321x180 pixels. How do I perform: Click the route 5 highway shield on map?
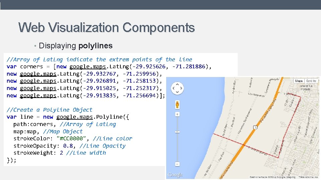coord(255,127)
